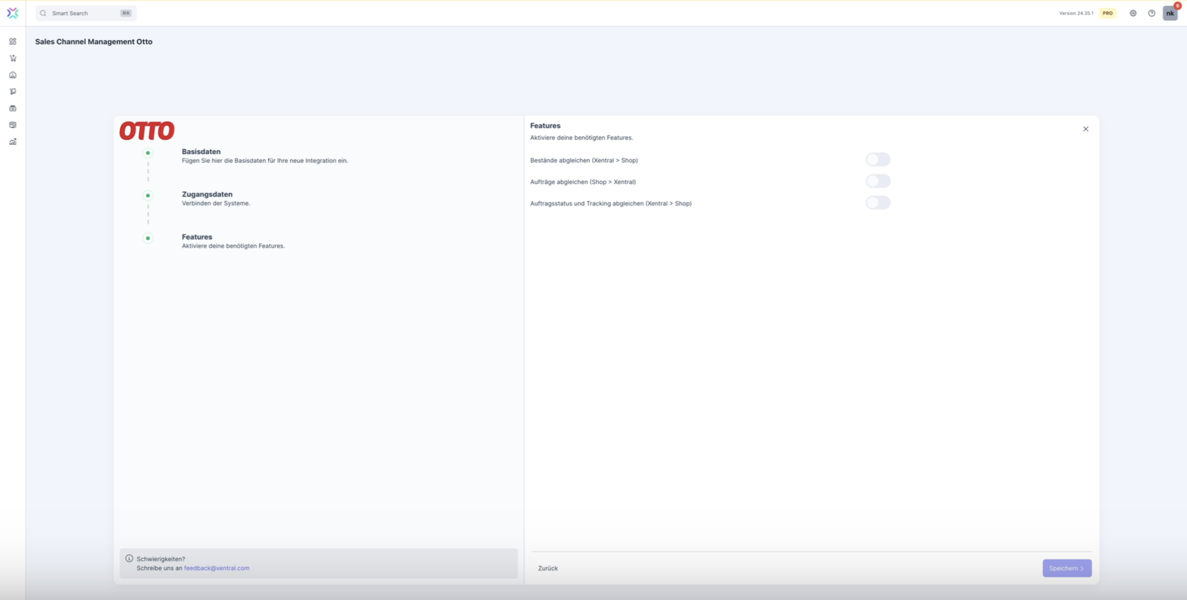This screenshot has width=1187, height=600.
Task: Open the settings gear icon
Action: 1133,13
